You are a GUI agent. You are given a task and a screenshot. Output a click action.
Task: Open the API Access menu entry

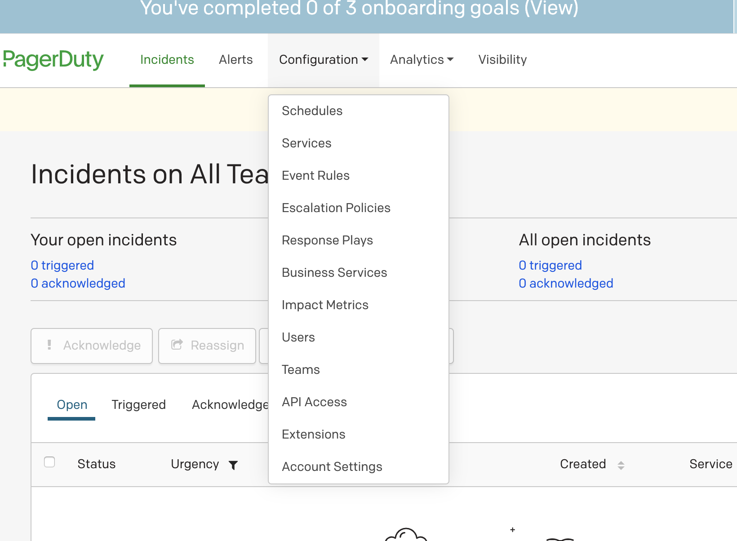[314, 402]
